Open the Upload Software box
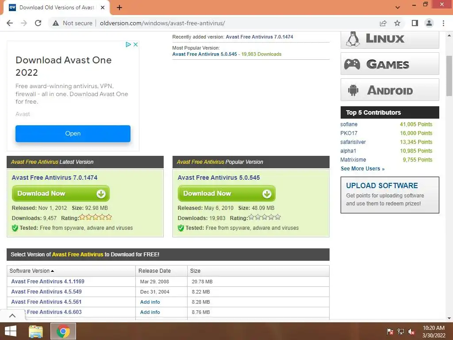Screen dimensions: 453x340 (390, 195)
